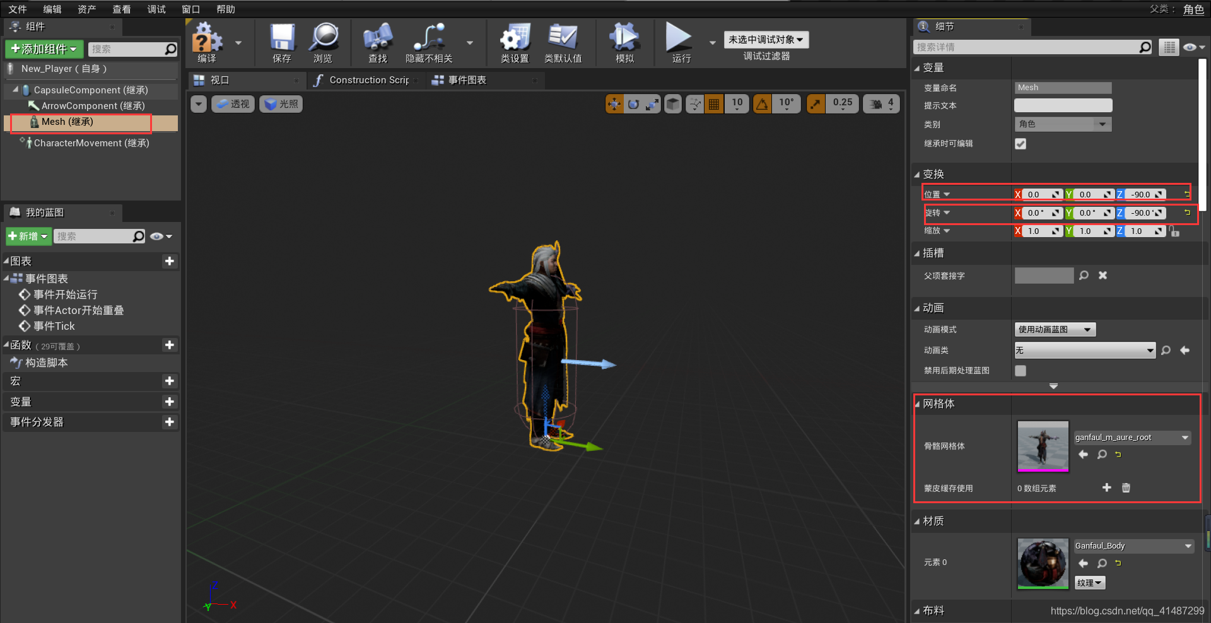Open the debug object selector dropdown

pos(766,40)
